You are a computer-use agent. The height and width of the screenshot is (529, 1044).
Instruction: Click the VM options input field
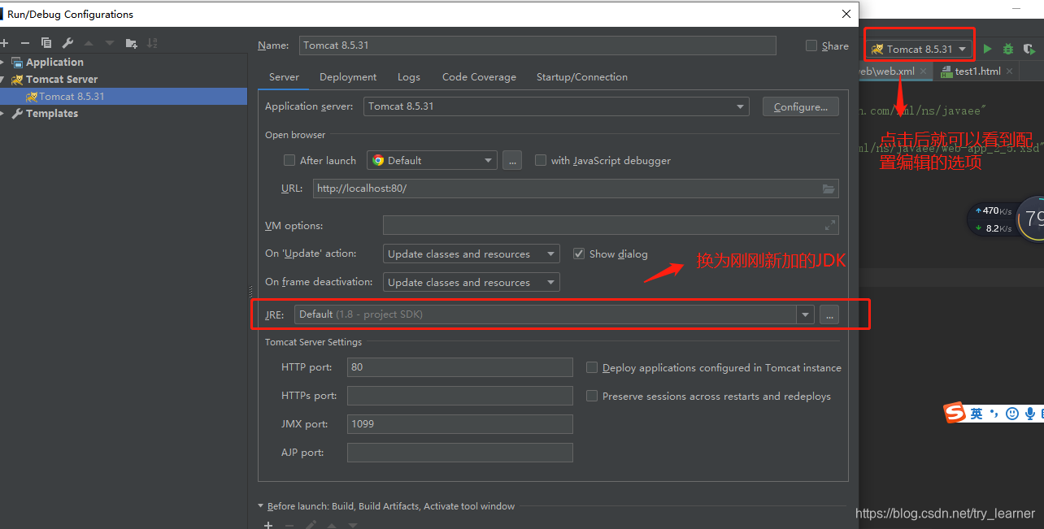pos(611,225)
